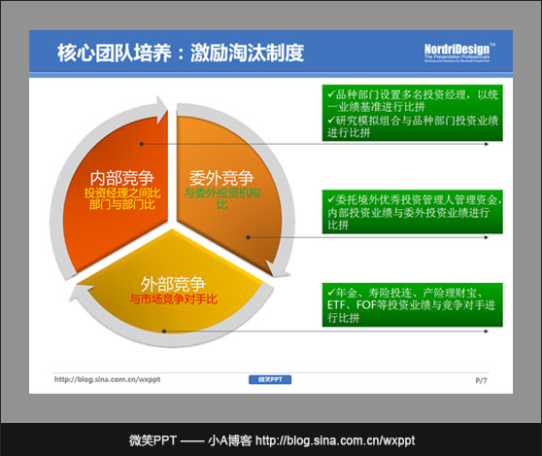Click grey arrowhead at bottom of 委外竞争 segment
The height and width of the screenshot is (456, 542).
(277, 268)
